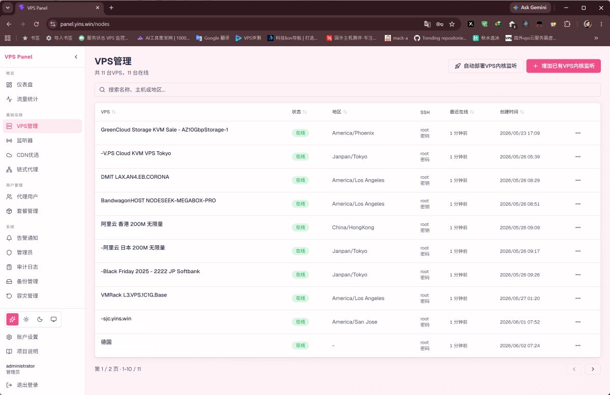This screenshot has width=610, height=395.
Task: Focus the 搜索名称、主机或地区 search field
Action: tap(347, 89)
